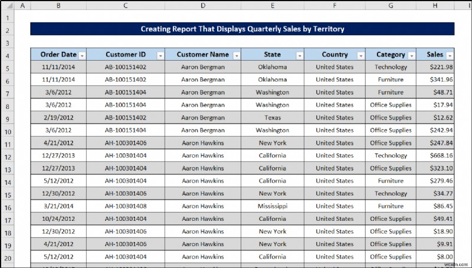Image resolution: width=472 pixels, height=268 pixels.
Task: Open the Sales filter dropdown
Action: (x=450, y=55)
